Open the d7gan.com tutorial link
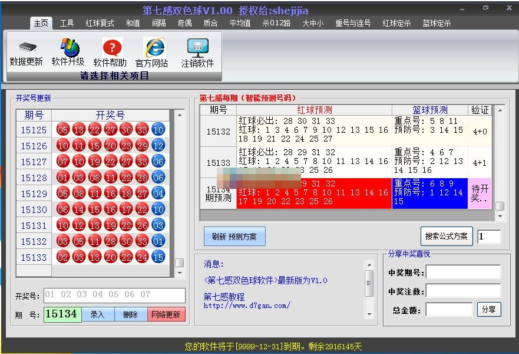This screenshot has height=354, width=519. point(247,306)
